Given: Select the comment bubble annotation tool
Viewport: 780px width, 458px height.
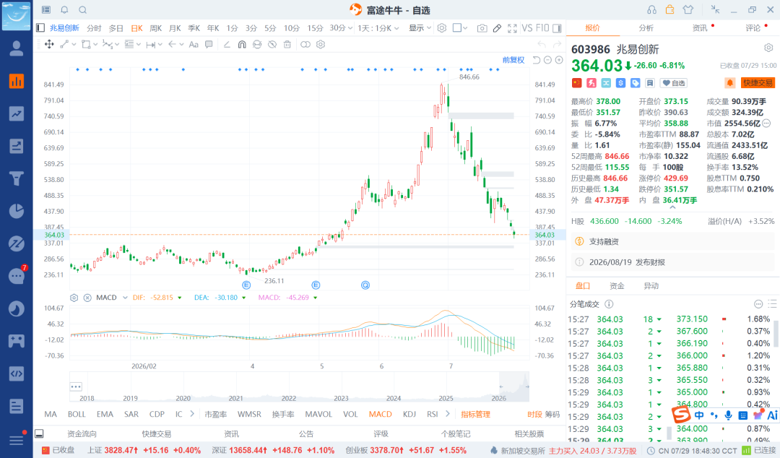Looking at the screenshot, I should [x=209, y=44].
